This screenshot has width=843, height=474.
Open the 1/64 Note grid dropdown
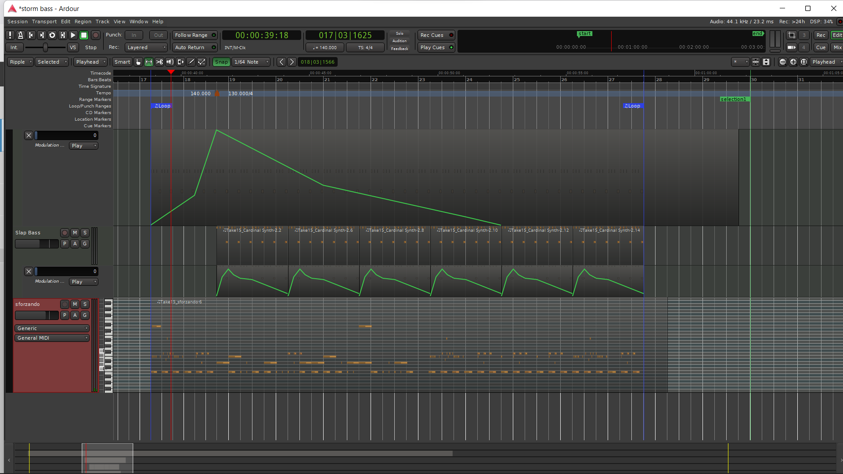tap(251, 62)
